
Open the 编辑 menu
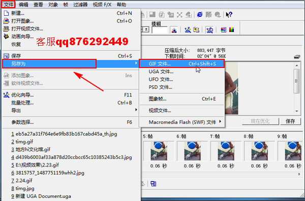(23, 5)
